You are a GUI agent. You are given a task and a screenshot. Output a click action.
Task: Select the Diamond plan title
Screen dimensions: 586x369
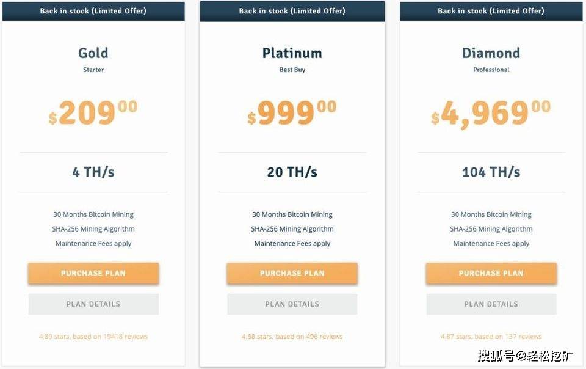click(x=491, y=53)
